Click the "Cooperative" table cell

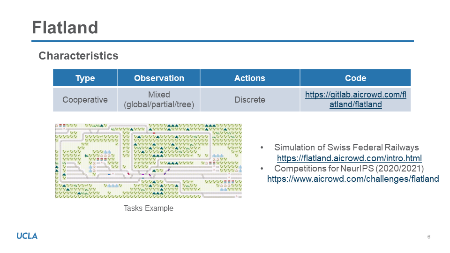(x=85, y=100)
